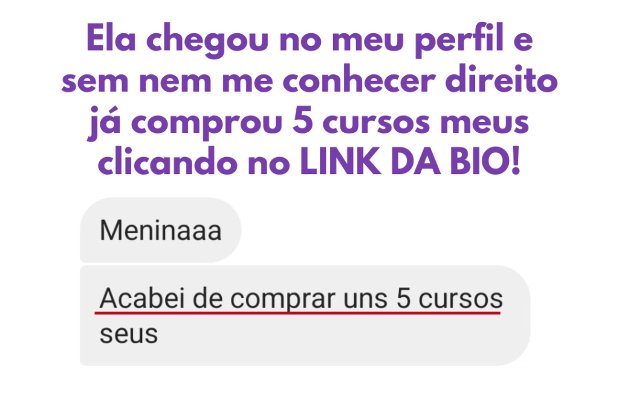
Task: Click the red underline beneath the message
Action: (297, 313)
